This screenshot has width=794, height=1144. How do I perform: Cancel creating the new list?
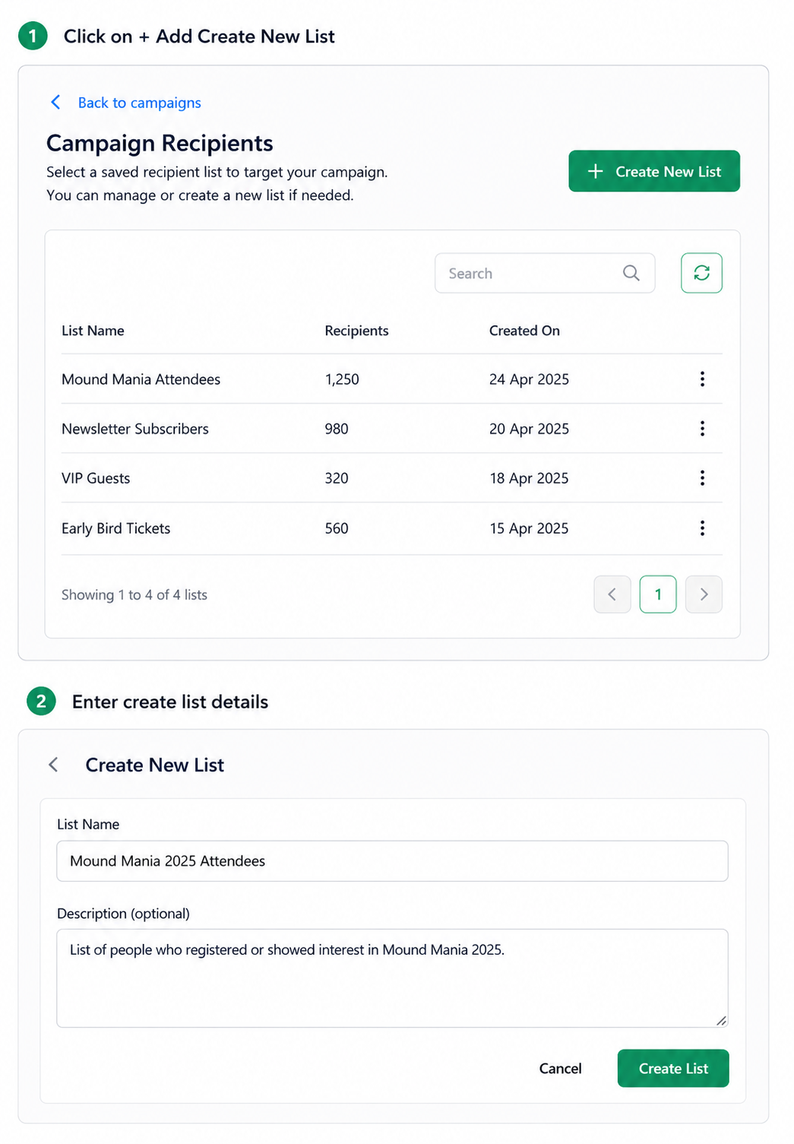[x=560, y=1068]
